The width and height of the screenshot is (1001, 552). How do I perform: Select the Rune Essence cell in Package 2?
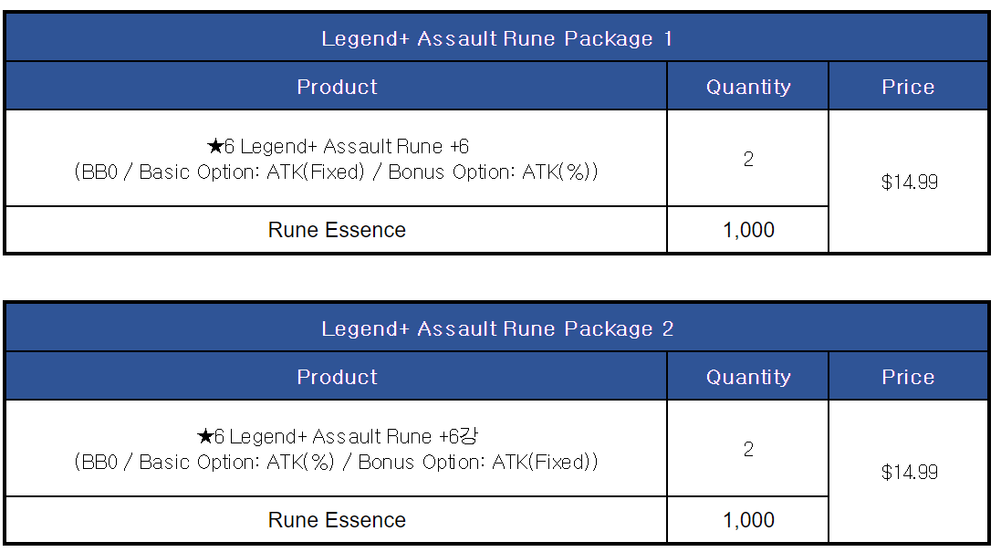(x=337, y=520)
